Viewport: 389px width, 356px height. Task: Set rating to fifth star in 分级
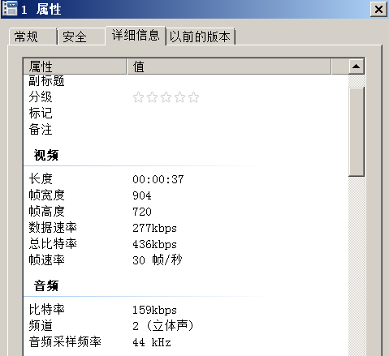[x=193, y=97]
